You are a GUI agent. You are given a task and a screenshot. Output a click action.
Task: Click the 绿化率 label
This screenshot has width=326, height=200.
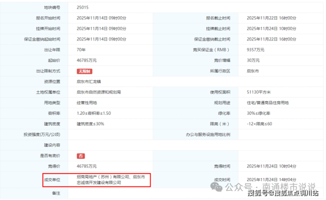(x=224, y=113)
